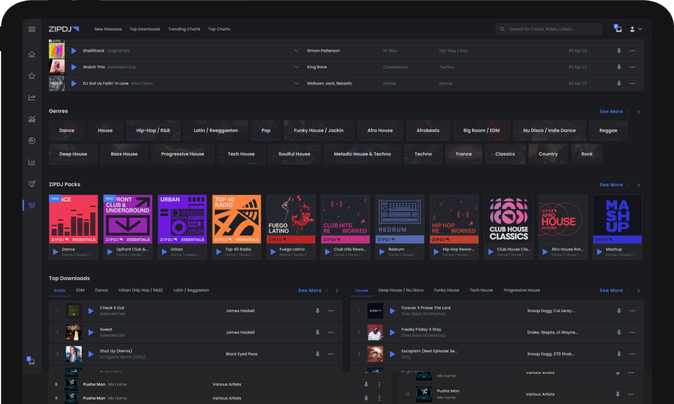The height and width of the screenshot is (404, 674).
Task: Expand versions of Watch This track
Action: (297, 67)
